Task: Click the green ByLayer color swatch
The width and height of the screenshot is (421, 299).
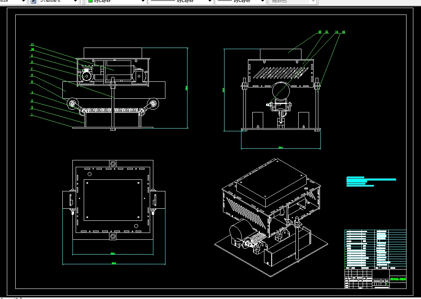Action: click(91, 1)
